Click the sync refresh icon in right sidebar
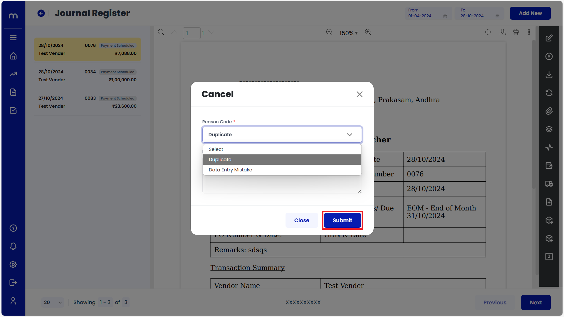Viewport: 564px width, 317px height. (x=549, y=93)
